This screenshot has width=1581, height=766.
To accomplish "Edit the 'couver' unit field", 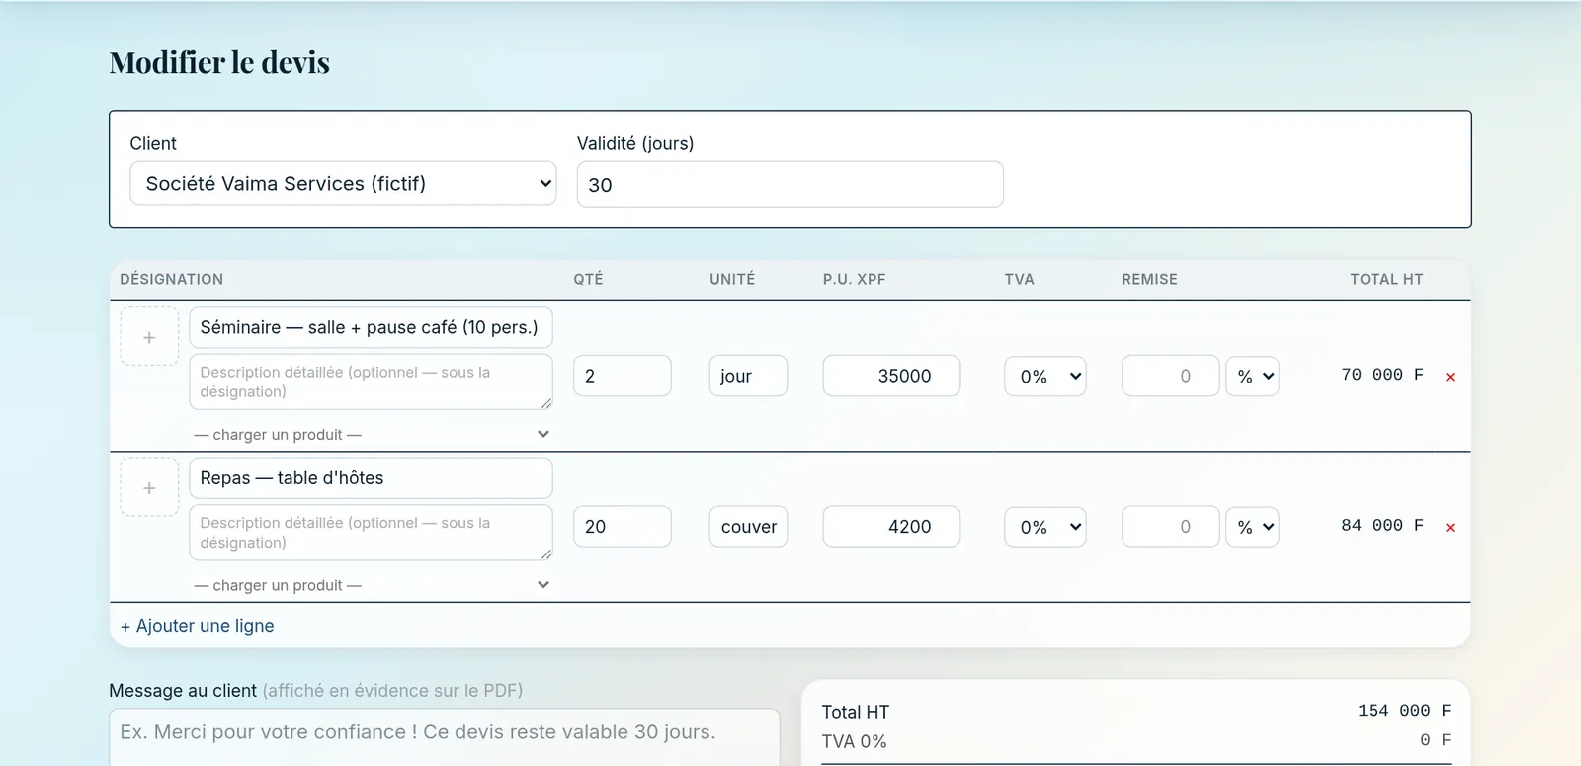I will [748, 527].
